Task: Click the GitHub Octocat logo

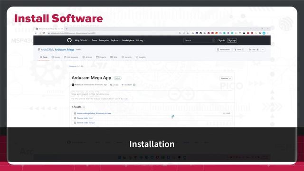Action: click(x=69, y=40)
